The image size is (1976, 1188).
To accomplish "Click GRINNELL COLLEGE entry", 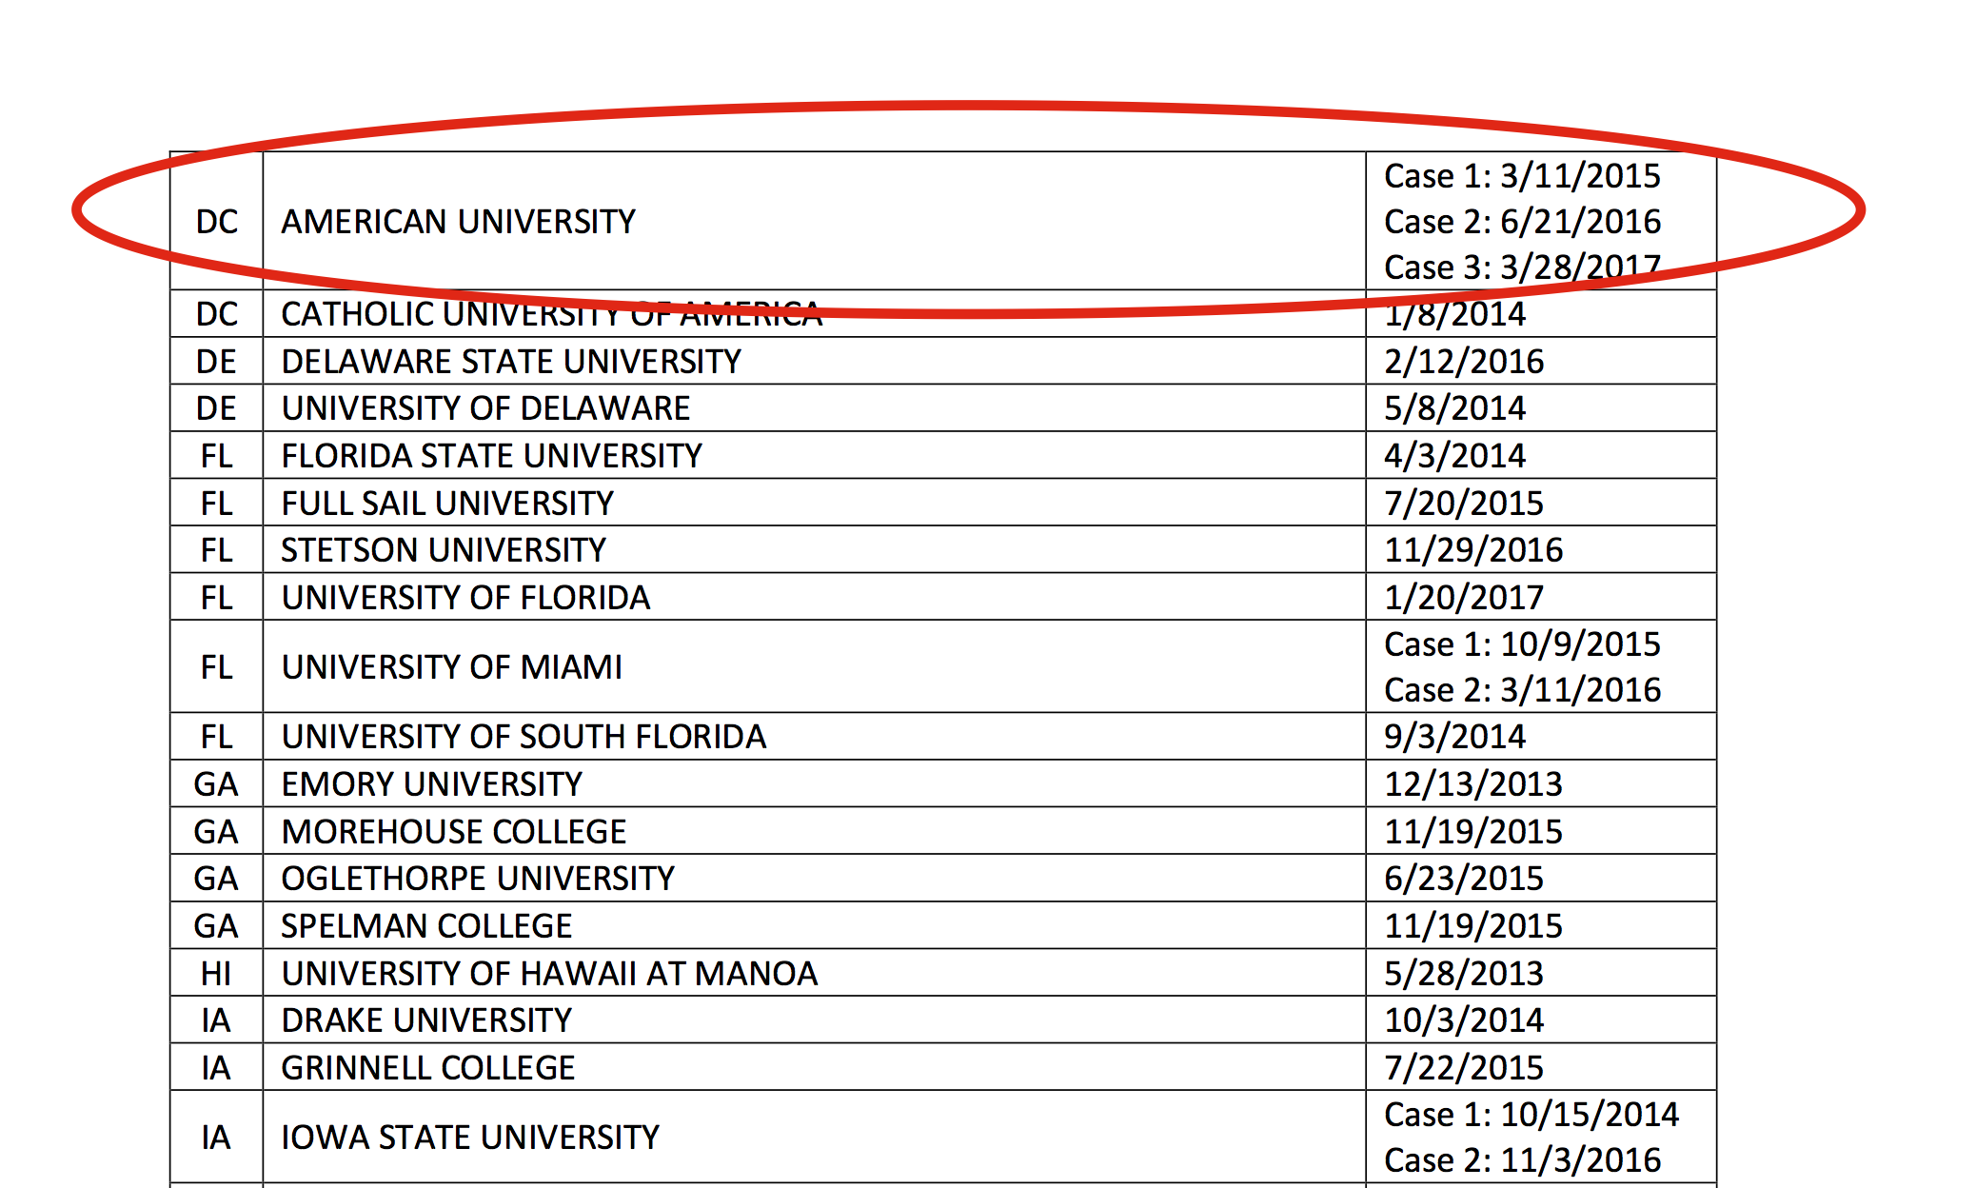I will tap(427, 1068).
